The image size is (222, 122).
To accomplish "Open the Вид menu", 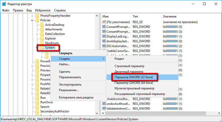I will [x=29, y=10].
